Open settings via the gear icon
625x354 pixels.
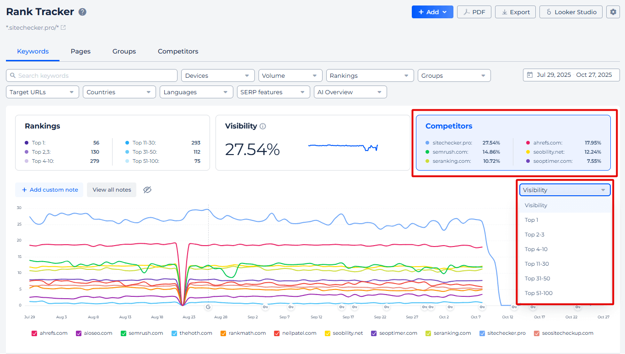(613, 12)
